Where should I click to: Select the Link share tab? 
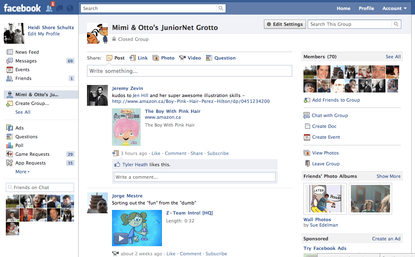click(x=139, y=58)
